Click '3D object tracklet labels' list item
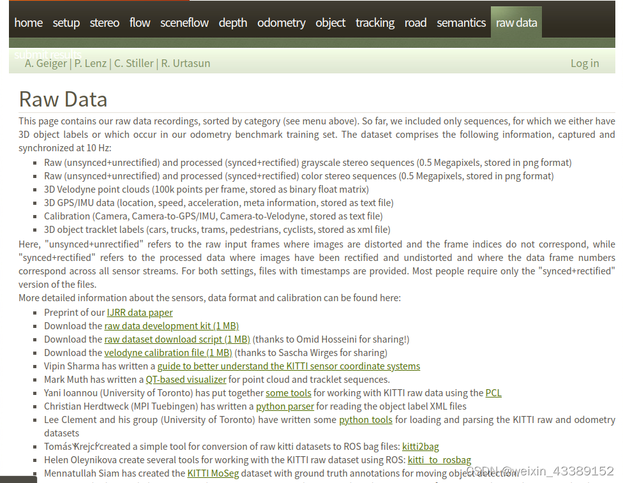The width and height of the screenshot is (623, 483). pyautogui.click(x=217, y=230)
